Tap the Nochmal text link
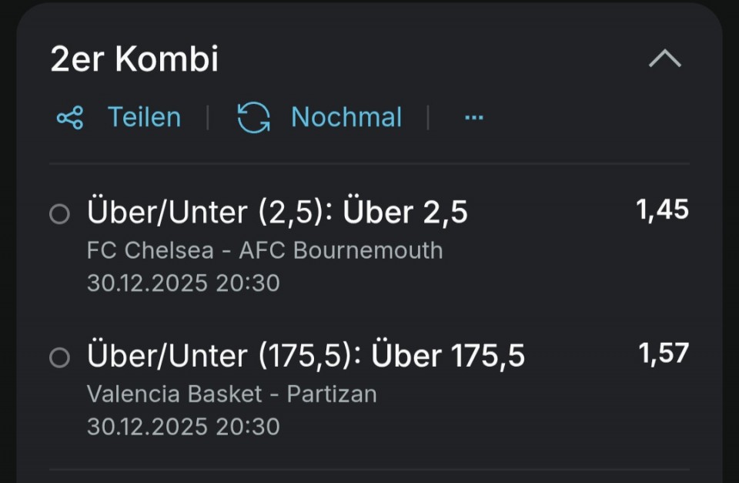This screenshot has height=483, width=739. pos(346,118)
